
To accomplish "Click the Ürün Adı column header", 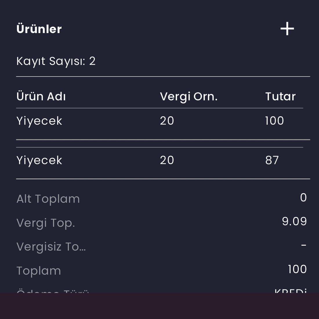I will coord(41,97).
